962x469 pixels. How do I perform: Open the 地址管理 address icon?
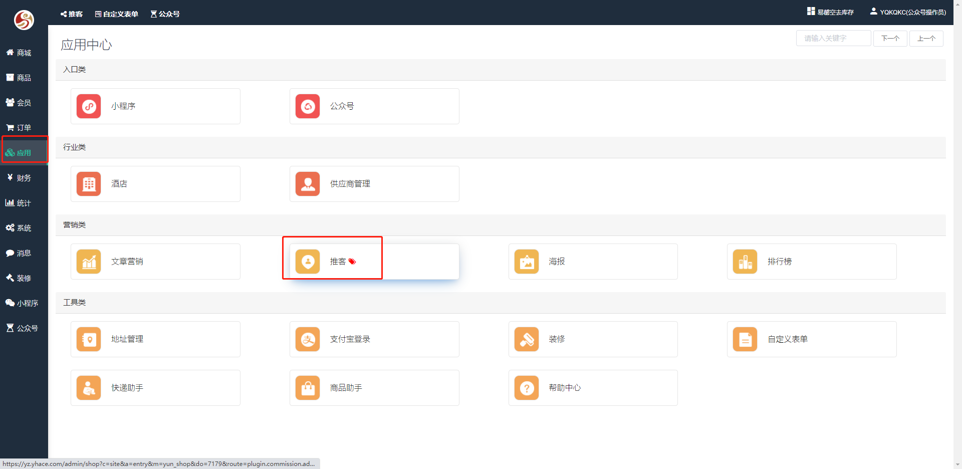click(x=89, y=339)
